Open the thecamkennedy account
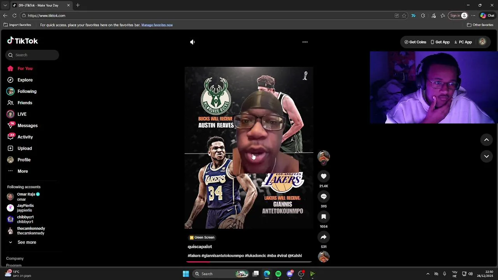This screenshot has width=498, height=280. point(26,231)
